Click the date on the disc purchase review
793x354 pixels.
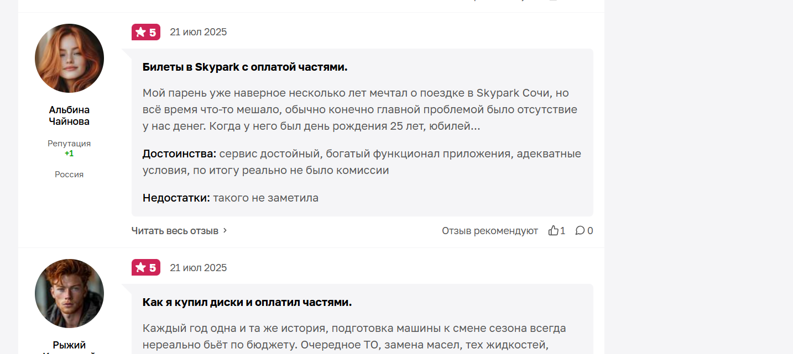tap(199, 267)
